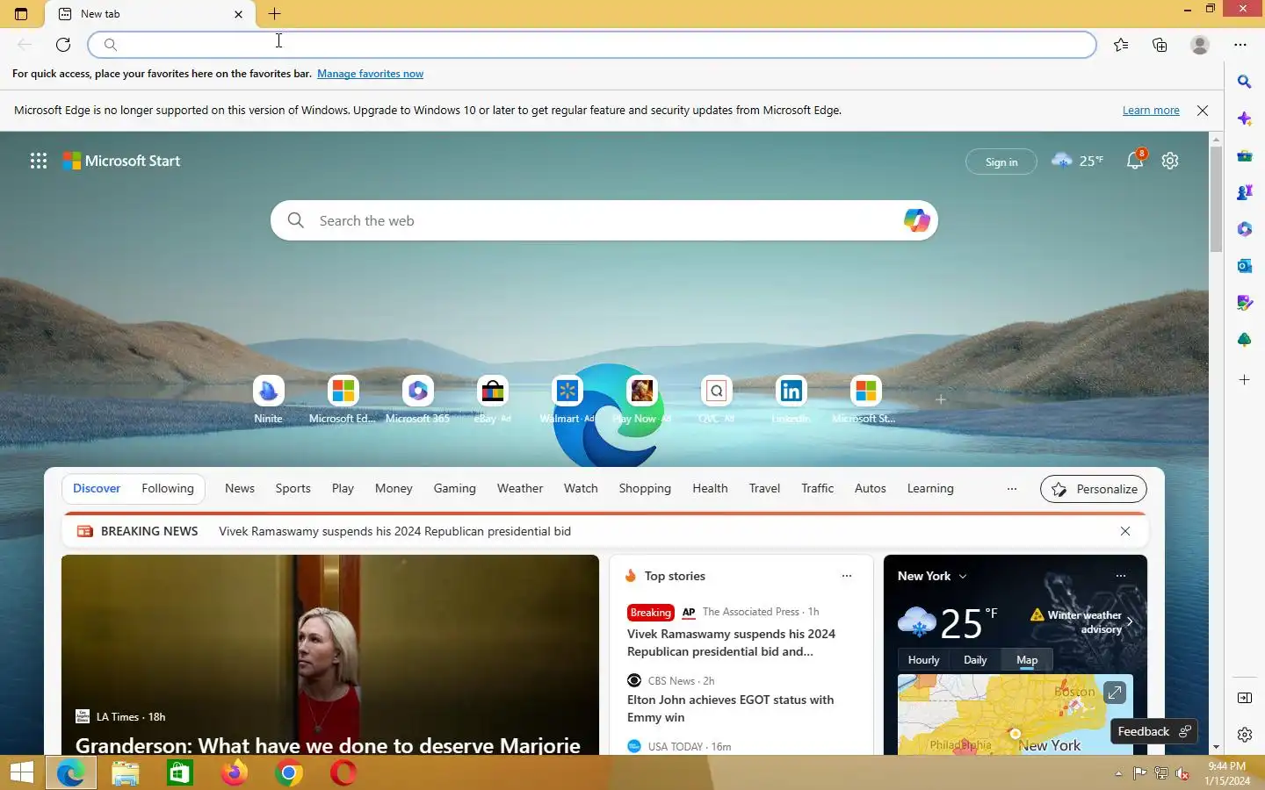Image resolution: width=1265 pixels, height=790 pixels.
Task: Open the Sports category
Action: click(293, 488)
